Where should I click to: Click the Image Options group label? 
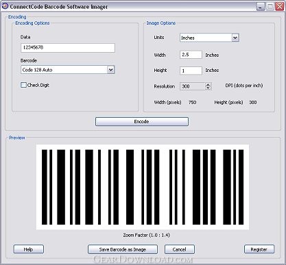tap(161, 23)
